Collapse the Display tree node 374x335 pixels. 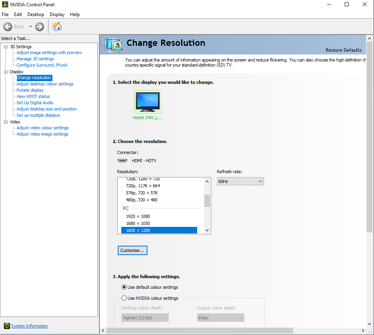[6, 72]
